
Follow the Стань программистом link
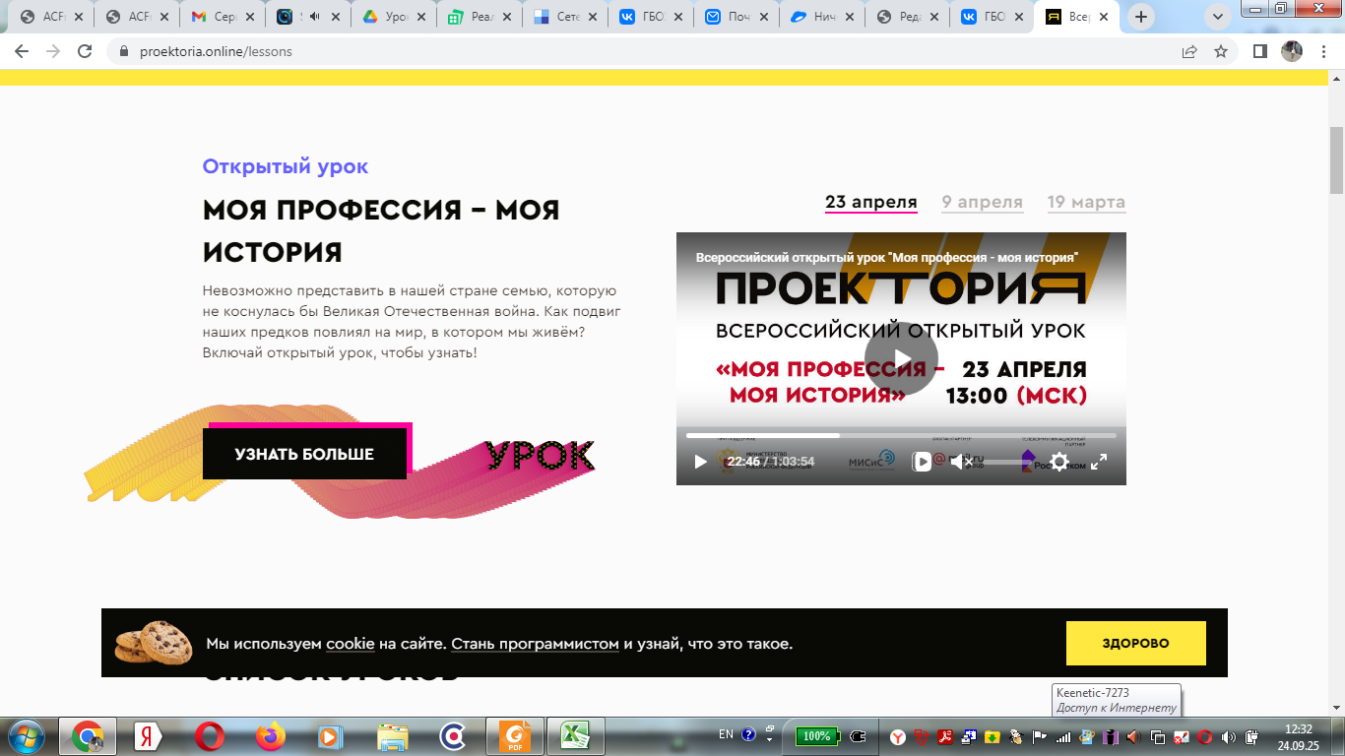click(535, 644)
